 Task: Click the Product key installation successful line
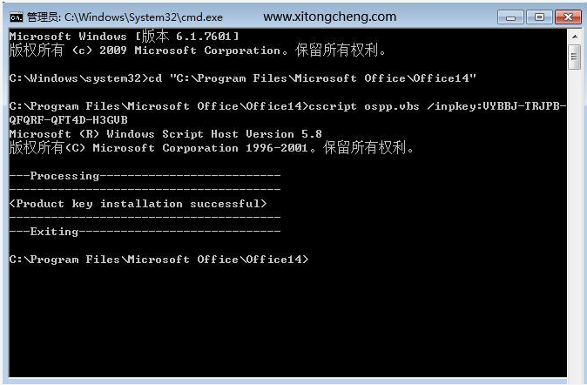[138, 204]
